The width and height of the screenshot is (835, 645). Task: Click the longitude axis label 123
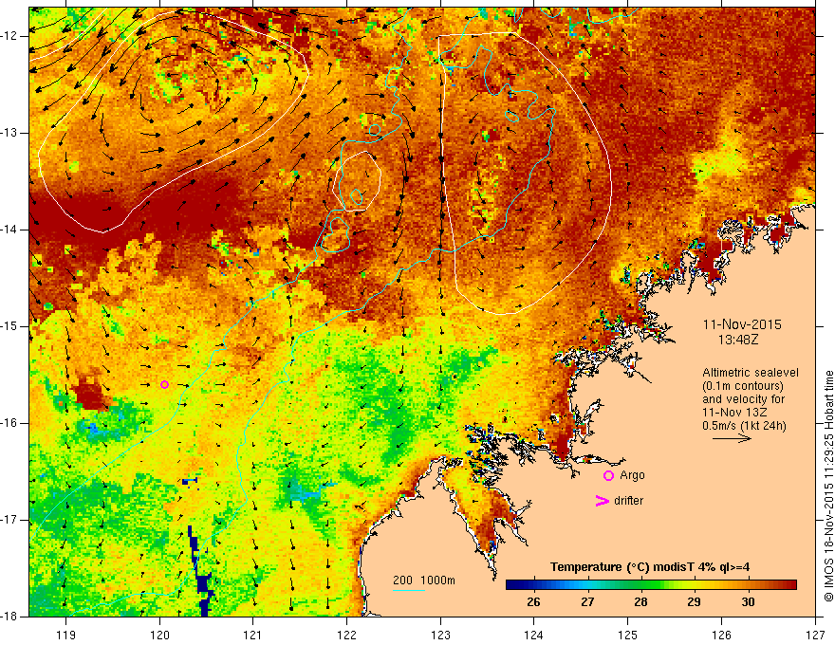(x=440, y=635)
